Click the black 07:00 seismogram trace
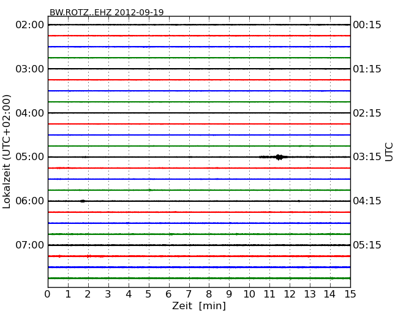 (x=199, y=245)
